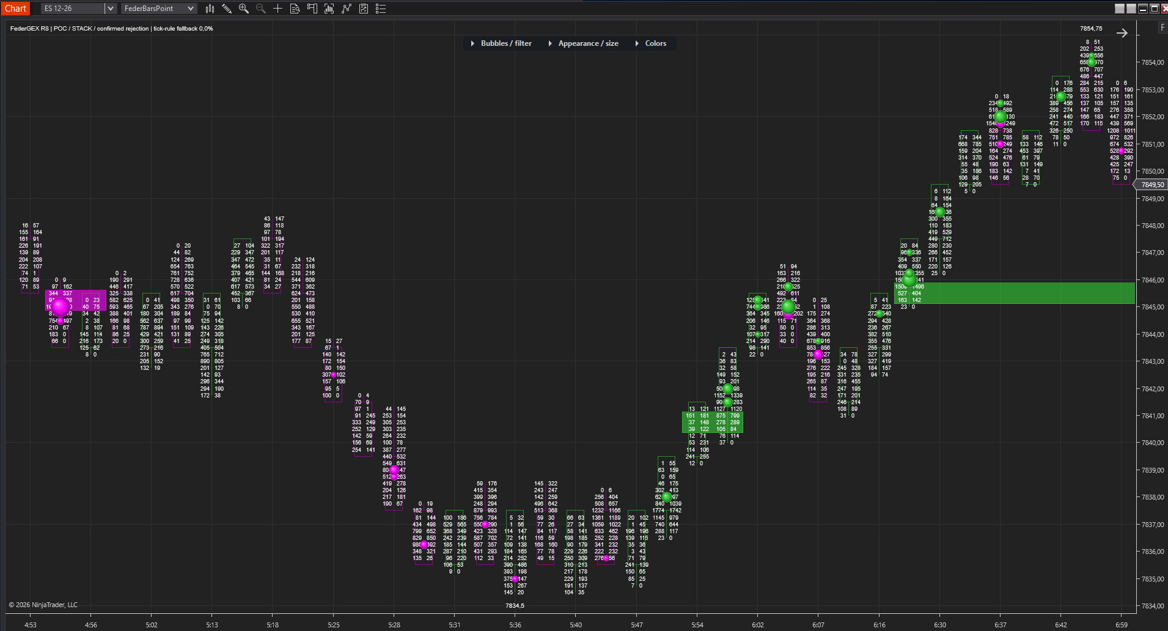Activate the crosshair cursor plus icon

[x=277, y=9]
